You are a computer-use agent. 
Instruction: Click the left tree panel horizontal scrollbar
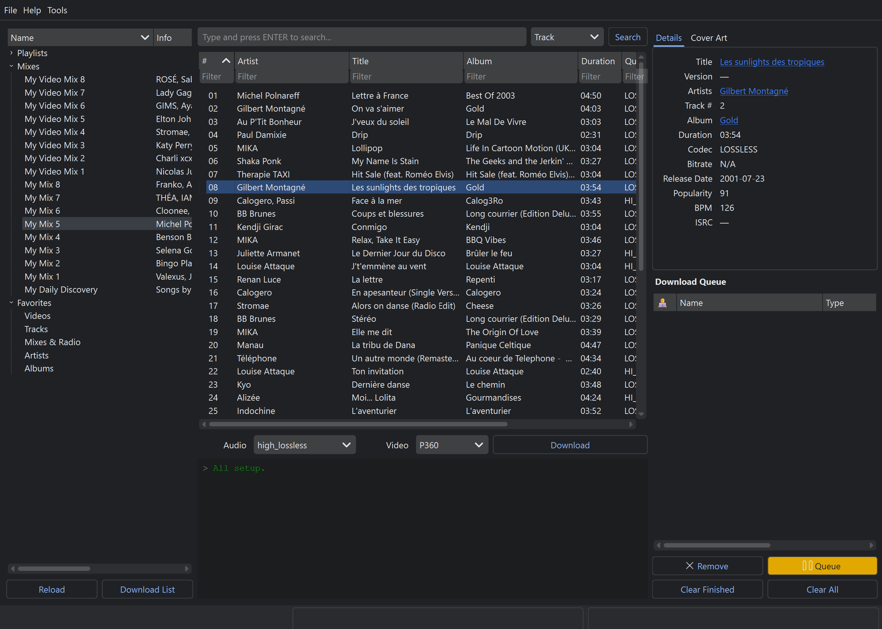[54, 568]
